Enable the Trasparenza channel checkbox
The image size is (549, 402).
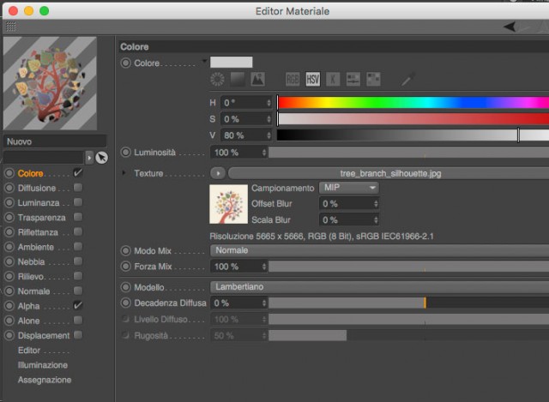(x=78, y=217)
